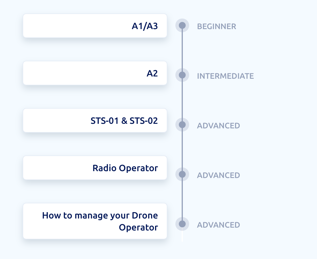Open the Radio Operator course

click(95, 168)
